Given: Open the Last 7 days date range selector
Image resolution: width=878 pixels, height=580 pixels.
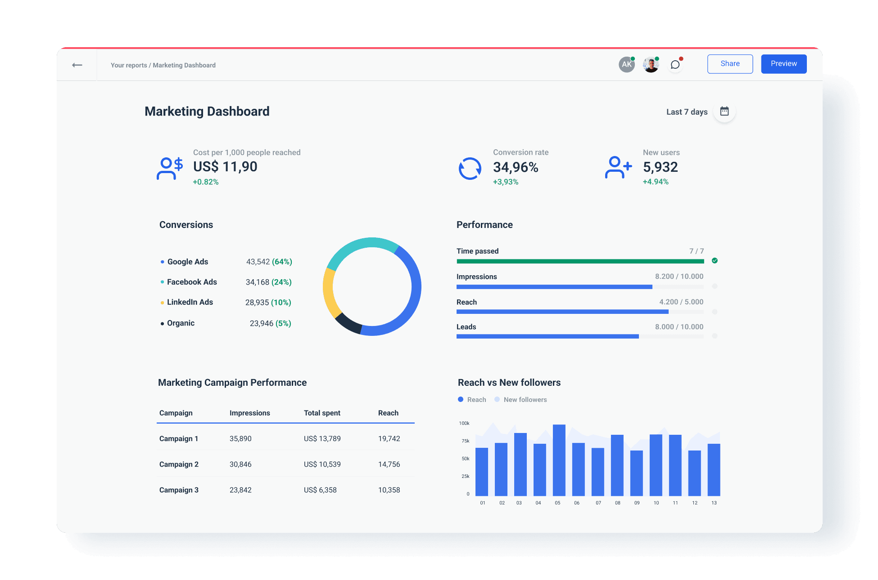Looking at the screenshot, I should click(x=686, y=112).
